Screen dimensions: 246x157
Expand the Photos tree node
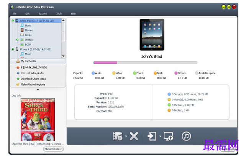click(17, 40)
